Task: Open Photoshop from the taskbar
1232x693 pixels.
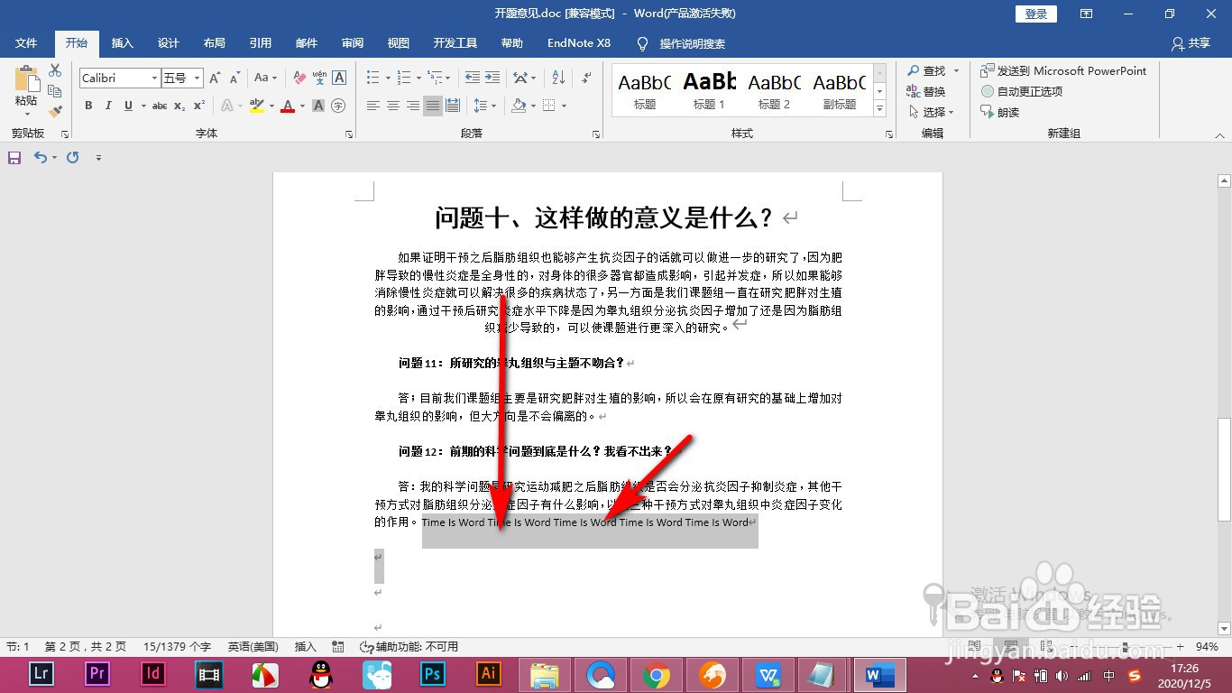Action: (x=433, y=674)
